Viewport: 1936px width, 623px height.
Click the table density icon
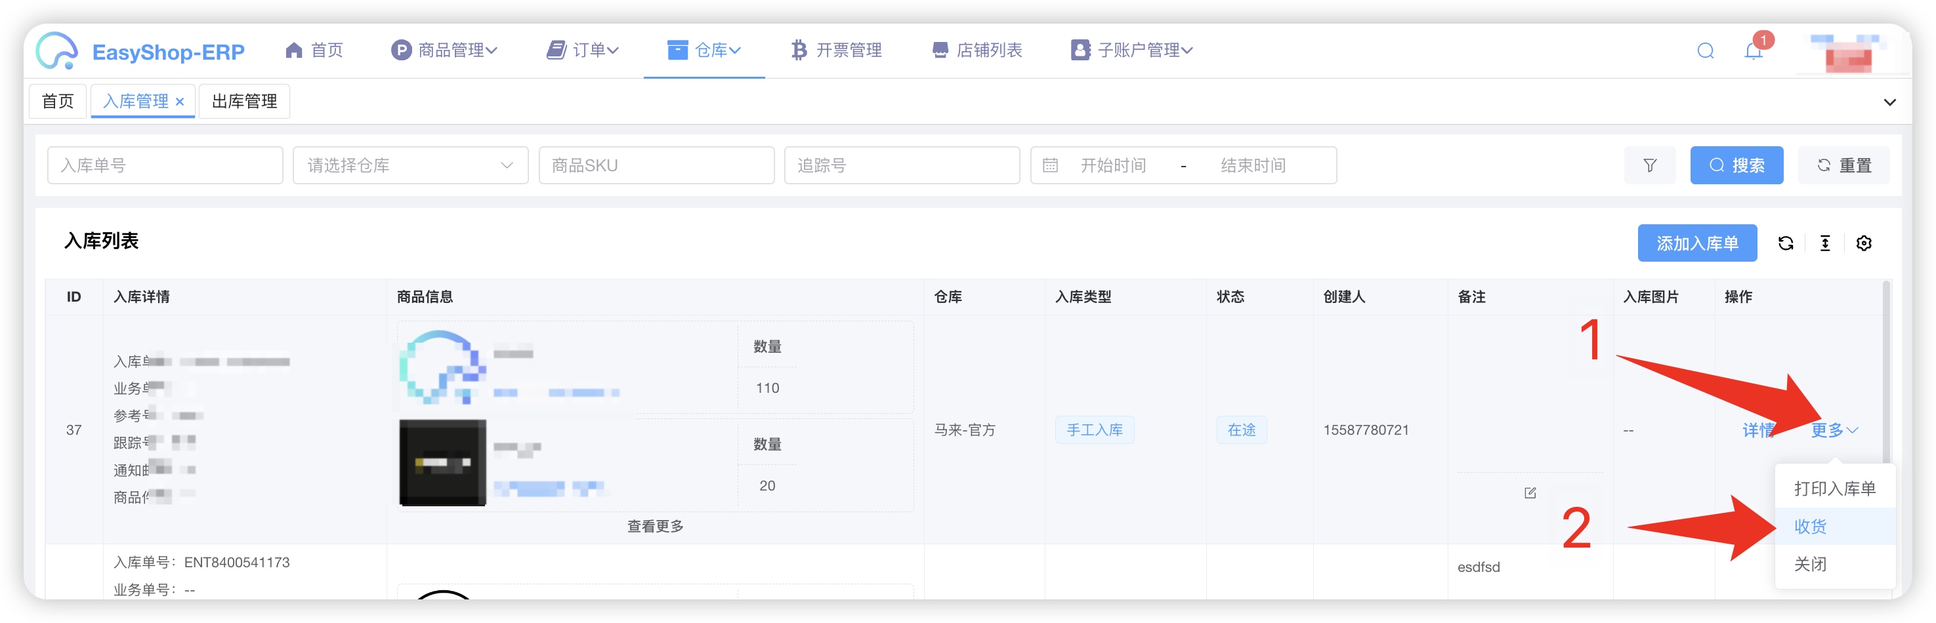coord(1825,243)
